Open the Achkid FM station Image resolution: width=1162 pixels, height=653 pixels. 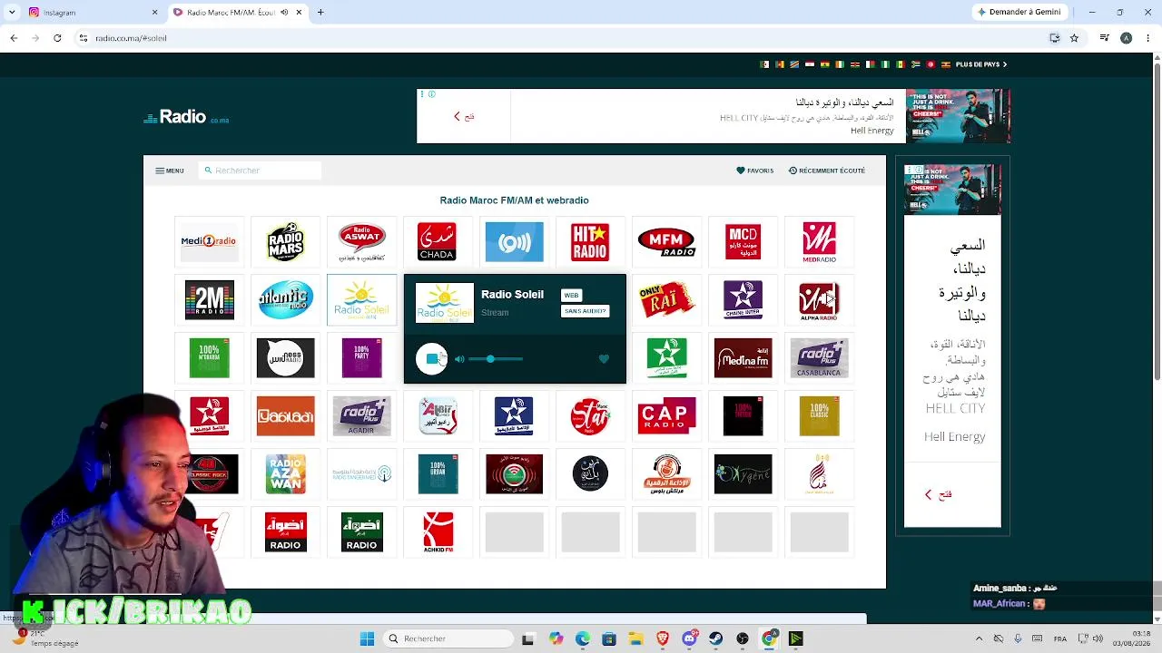[x=438, y=532]
